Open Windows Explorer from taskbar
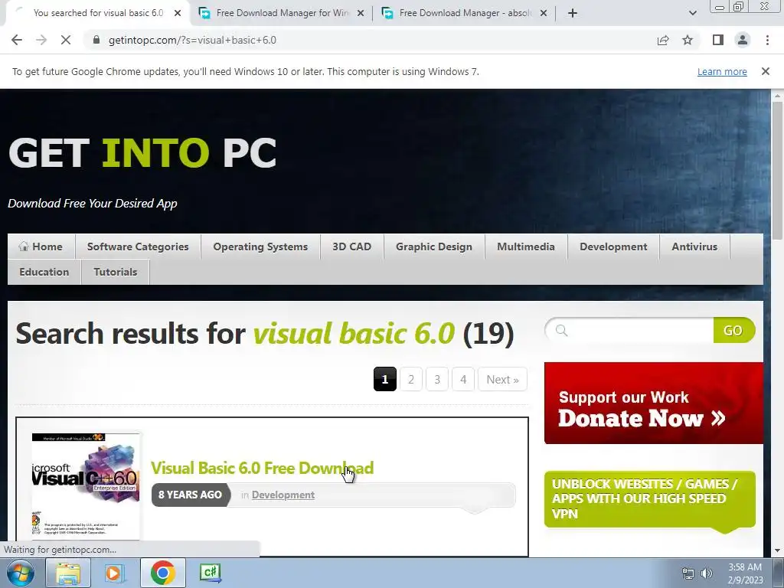 [68, 573]
